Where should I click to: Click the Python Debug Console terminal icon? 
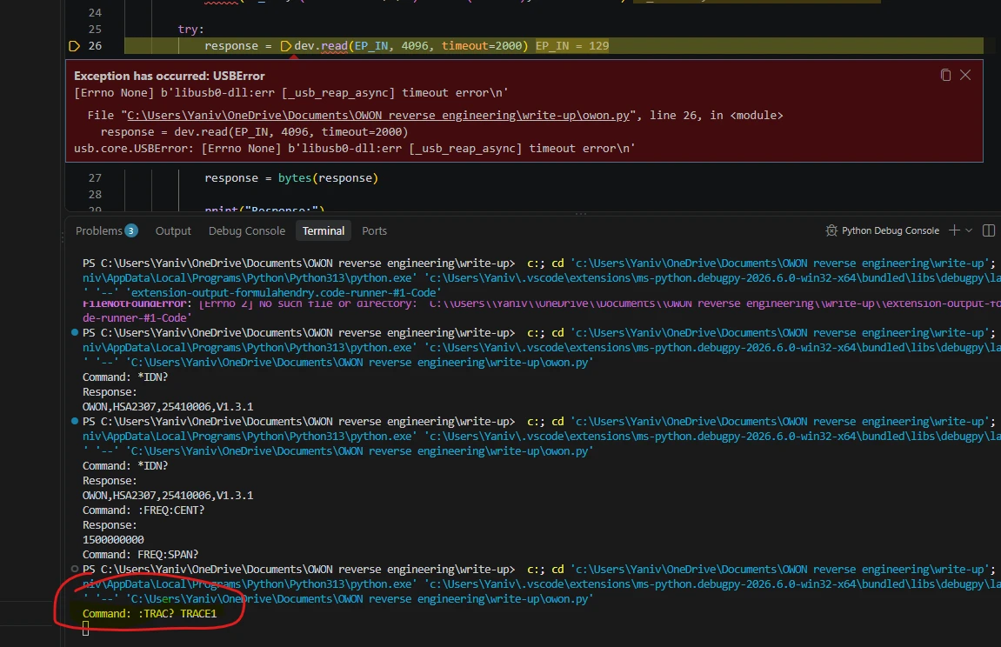831,230
